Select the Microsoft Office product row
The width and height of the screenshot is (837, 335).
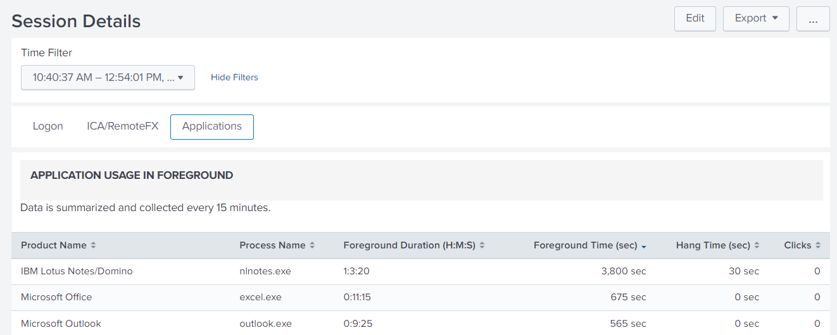56,297
